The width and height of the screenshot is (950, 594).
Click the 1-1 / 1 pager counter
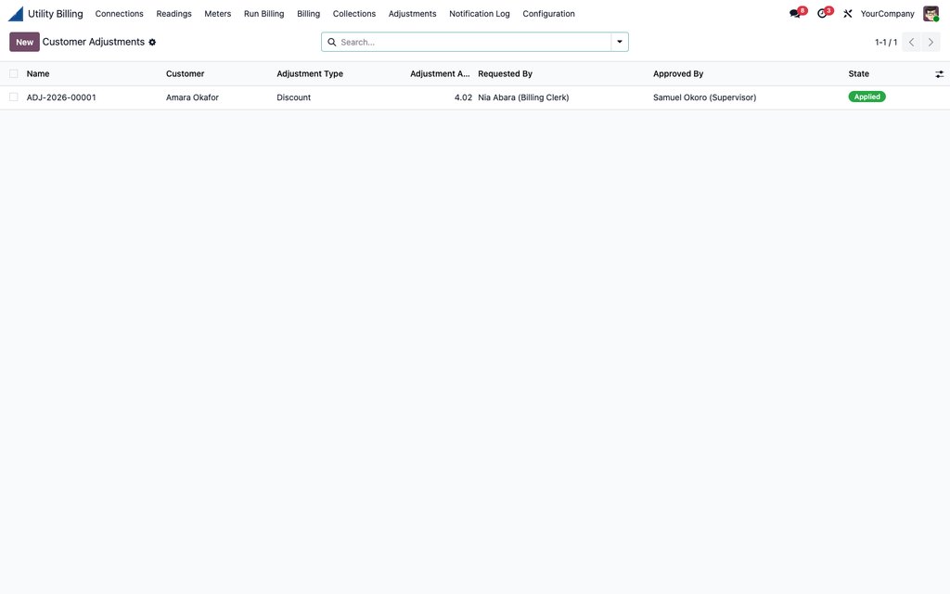tap(886, 43)
